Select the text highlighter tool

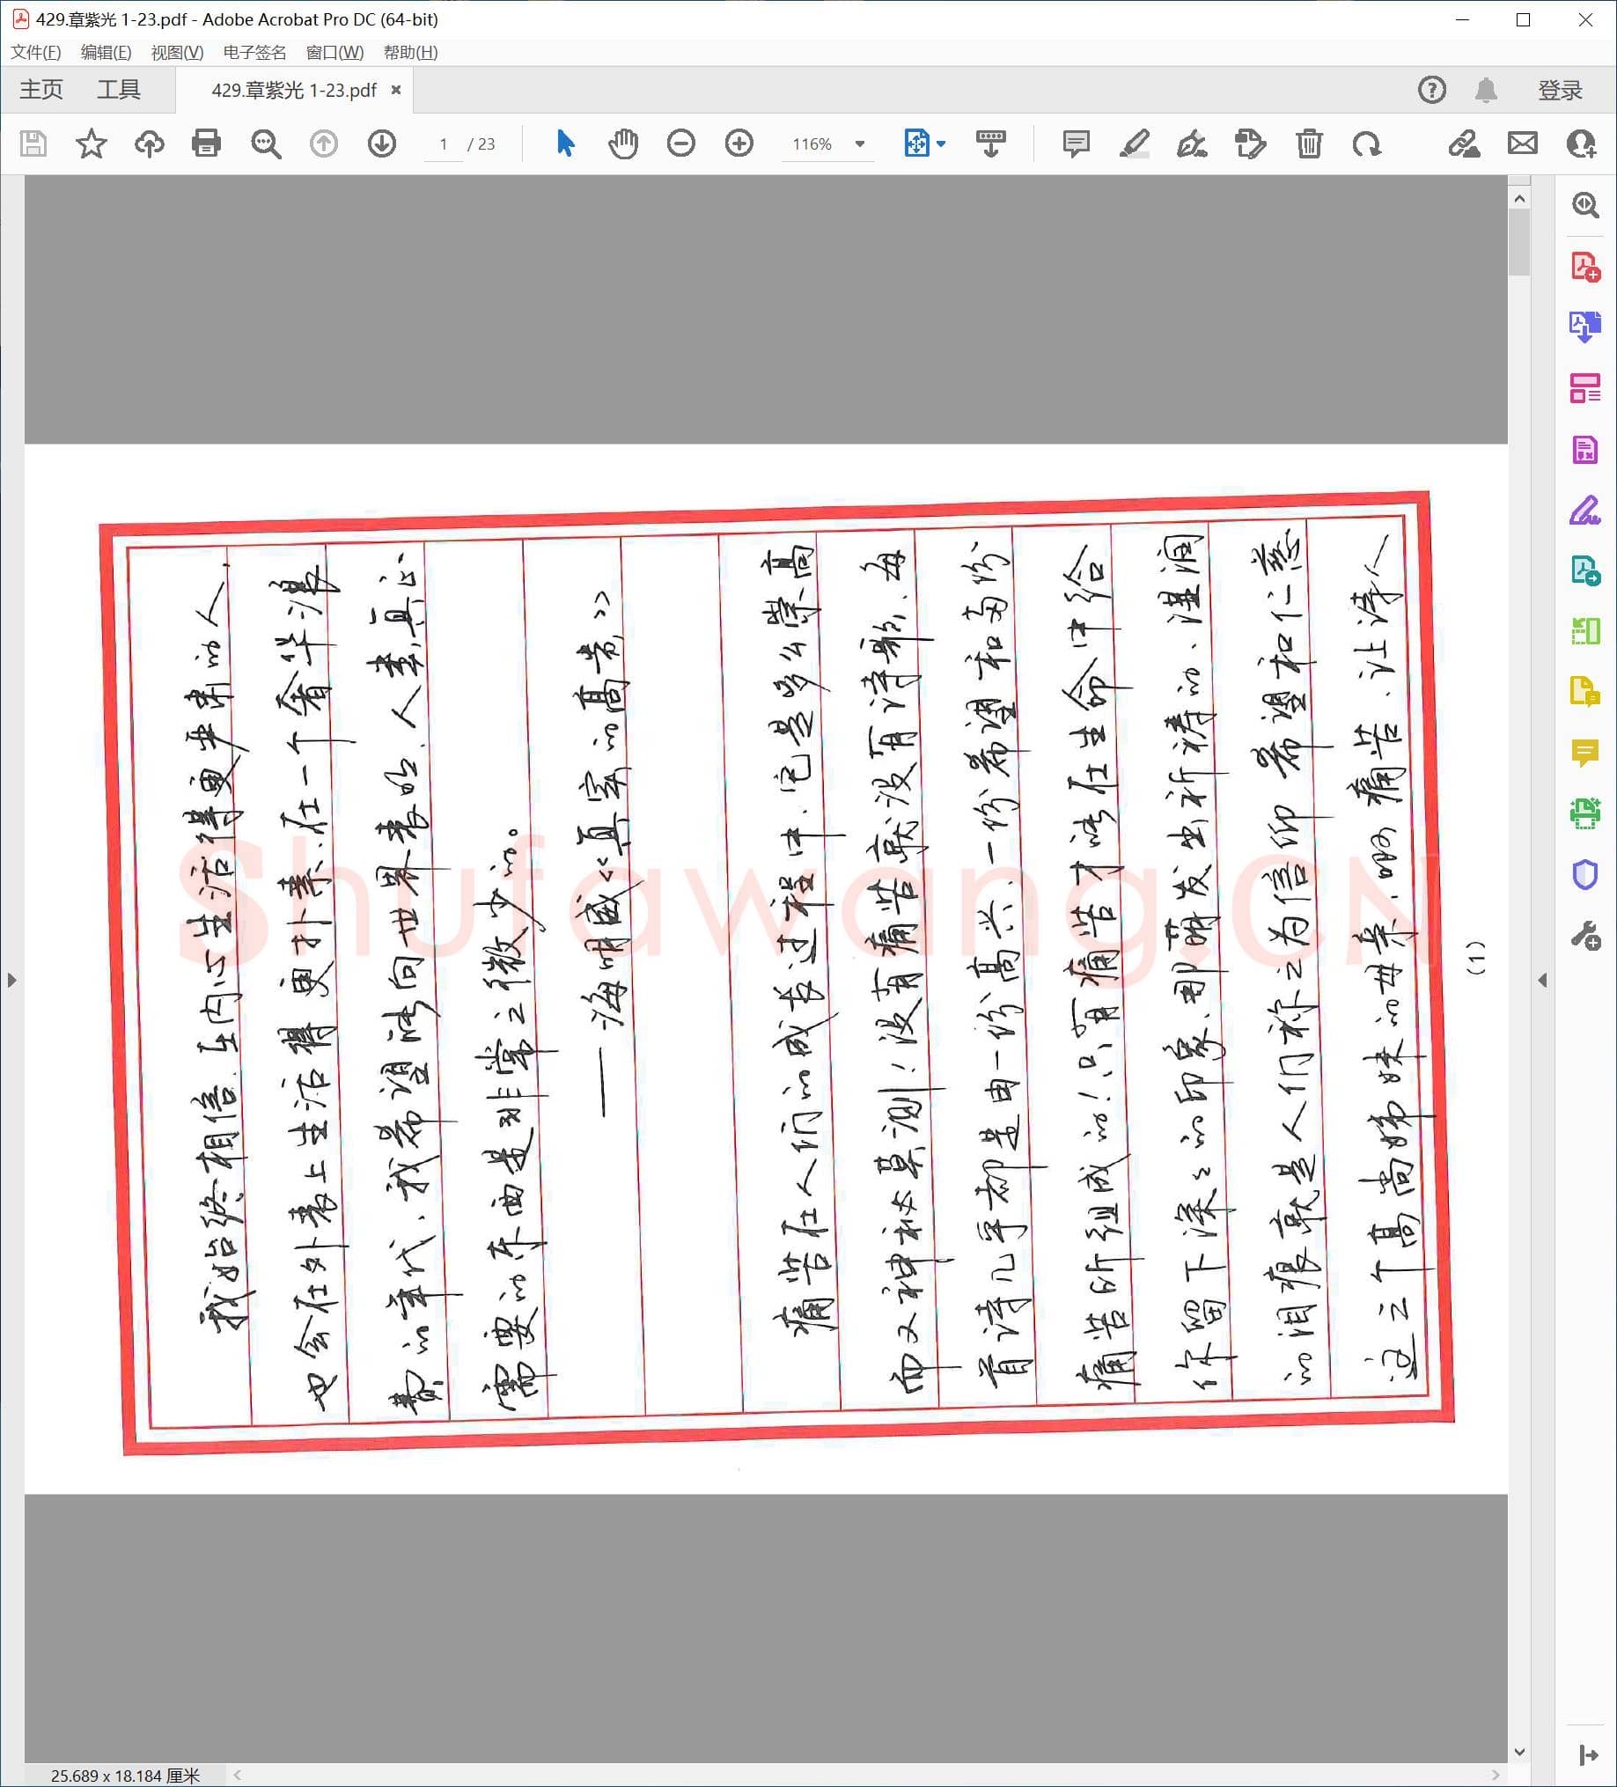coord(1136,143)
